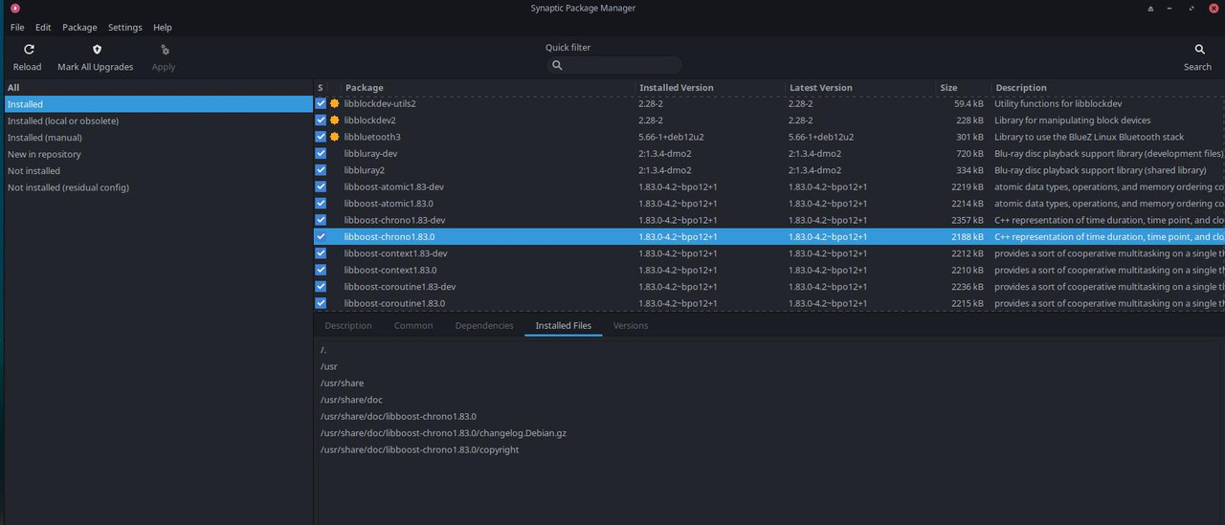The image size is (1225, 525).
Task: Select the libbluray-dev package name
Action: [x=370, y=154]
